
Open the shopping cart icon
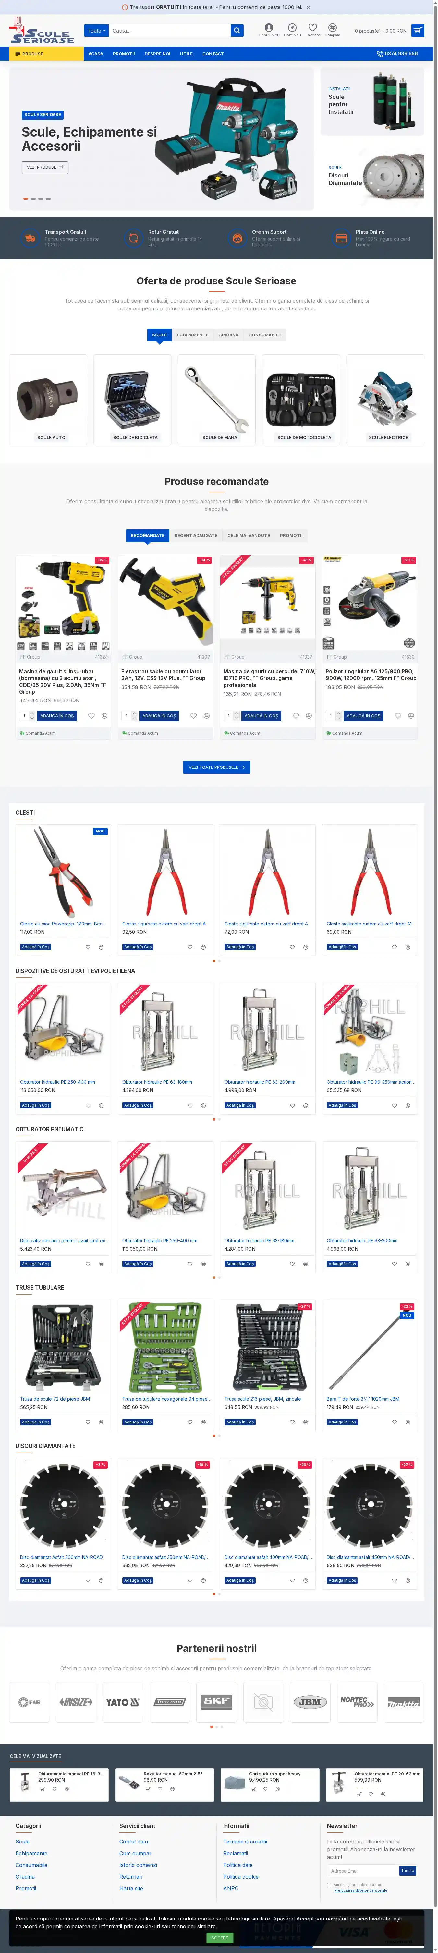[x=418, y=30]
